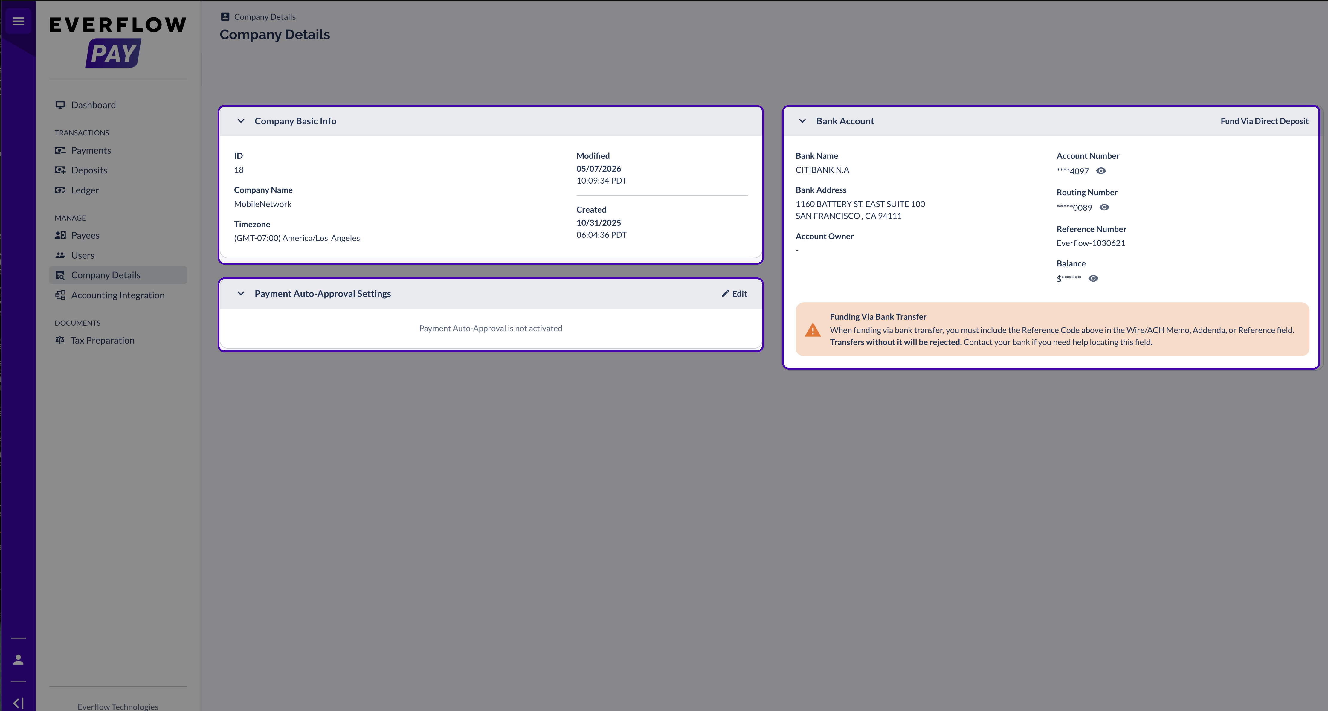Collapse the sidebar with arrow icon
The height and width of the screenshot is (711, 1328).
(18, 703)
